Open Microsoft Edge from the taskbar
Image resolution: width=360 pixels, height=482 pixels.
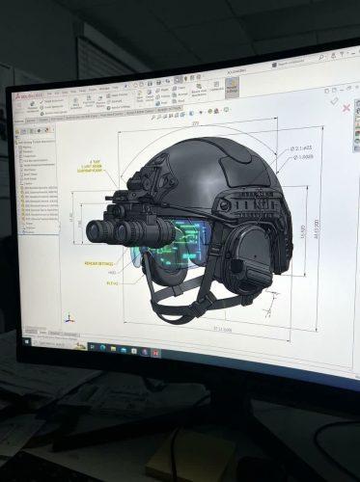[x=102, y=348]
